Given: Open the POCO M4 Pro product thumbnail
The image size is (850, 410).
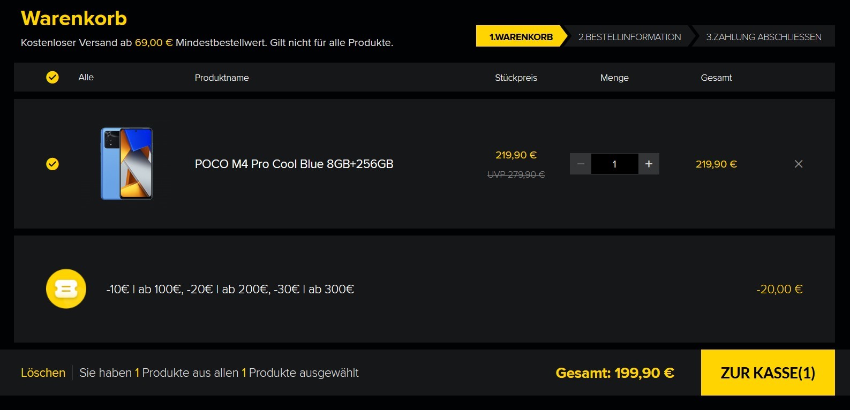Looking at the screenshot, I should click(x=127, y=164).
